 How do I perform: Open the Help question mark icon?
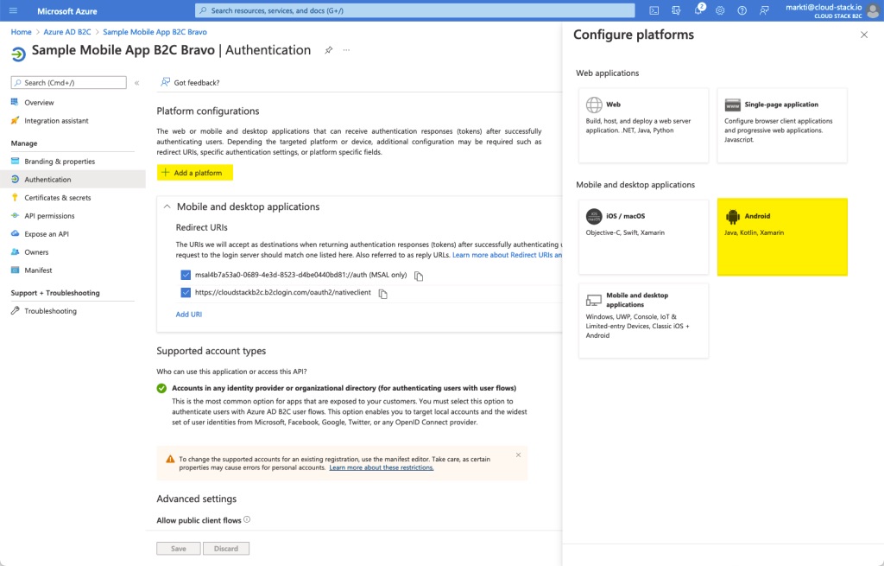(x=742, y=10)
